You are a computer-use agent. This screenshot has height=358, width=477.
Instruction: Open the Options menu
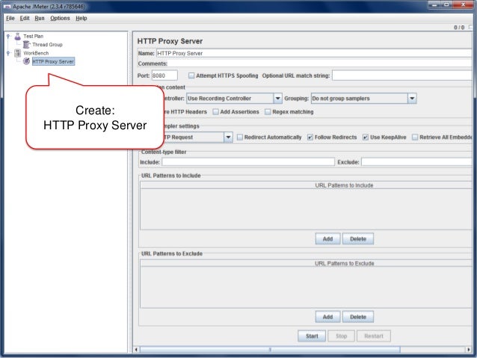(x=60, y=18)
